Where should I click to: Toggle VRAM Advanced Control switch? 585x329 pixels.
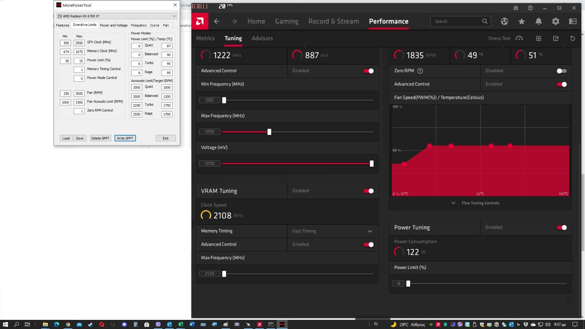(x=369, y=245)
